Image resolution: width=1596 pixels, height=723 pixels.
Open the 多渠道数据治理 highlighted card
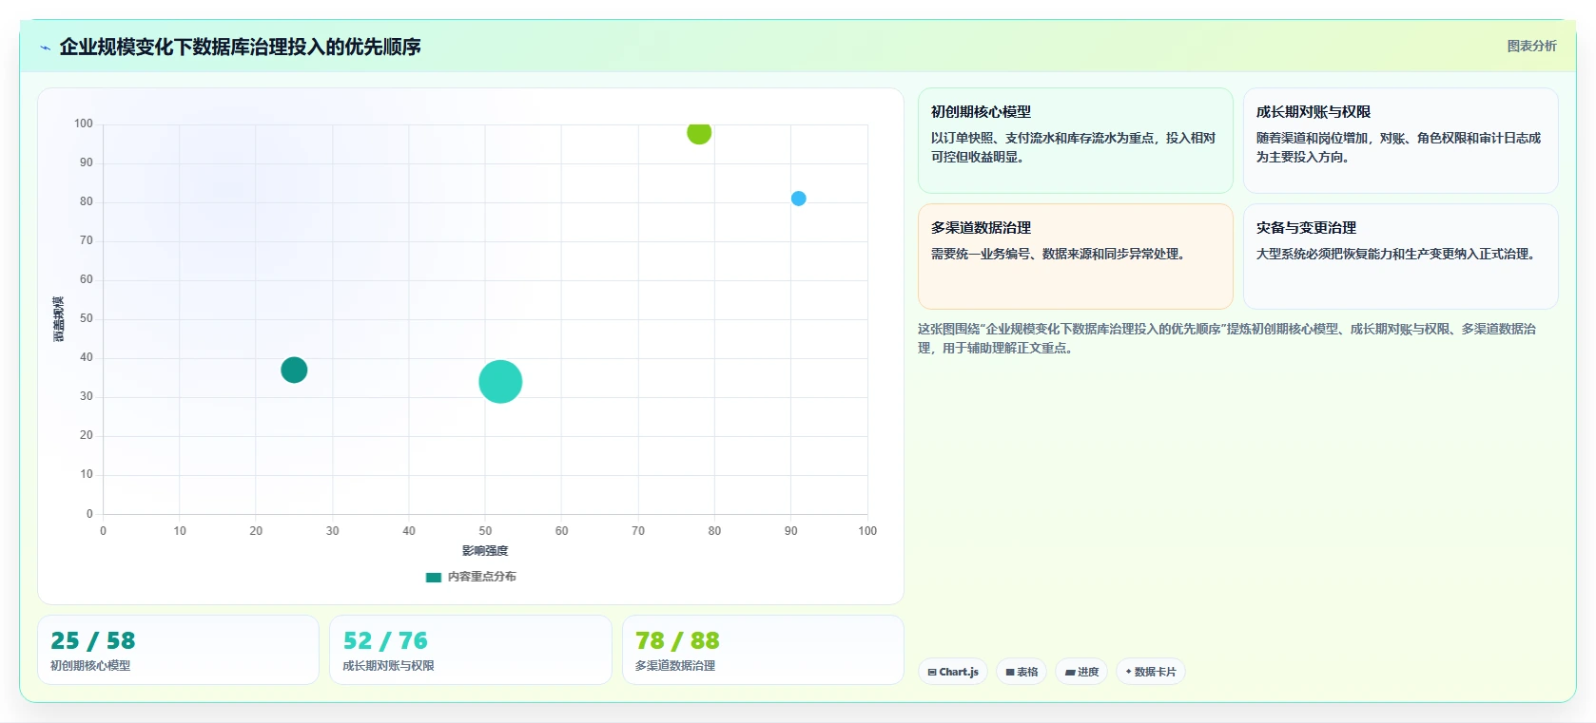pyautogui.click(x=1075, y=257)
